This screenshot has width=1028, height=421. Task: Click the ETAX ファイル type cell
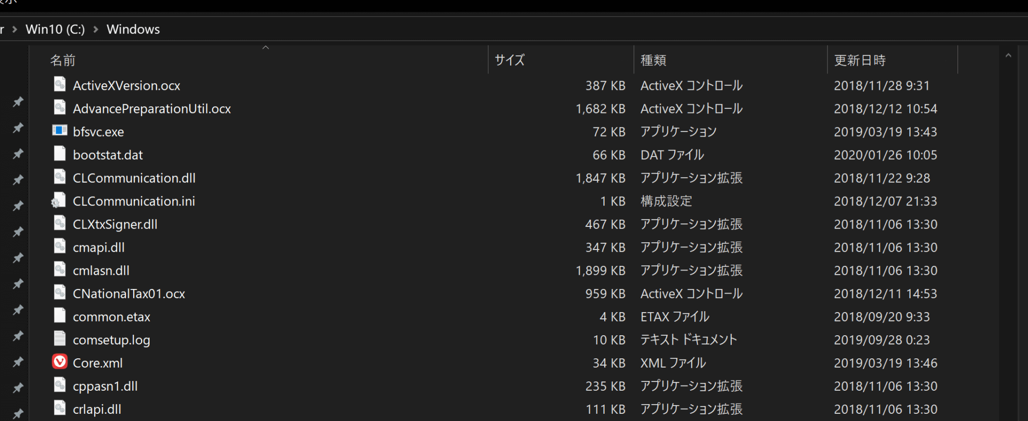click(675, 317)
